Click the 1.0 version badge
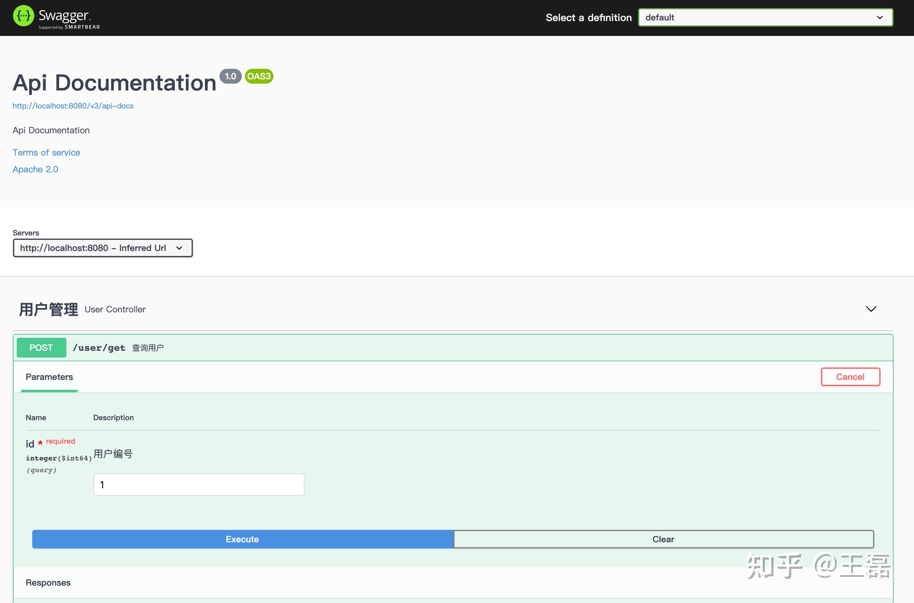The image size is (914, 603). 230,76
